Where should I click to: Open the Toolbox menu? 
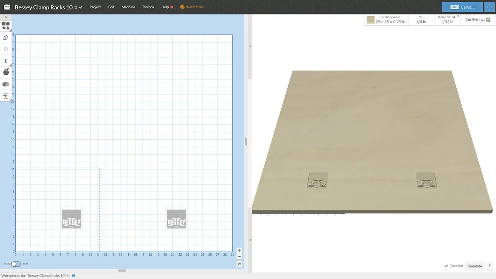(x=148, y=7)
